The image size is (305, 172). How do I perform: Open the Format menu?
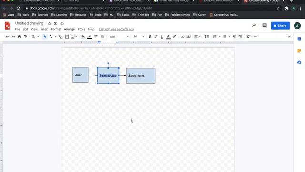pos(56,29)
